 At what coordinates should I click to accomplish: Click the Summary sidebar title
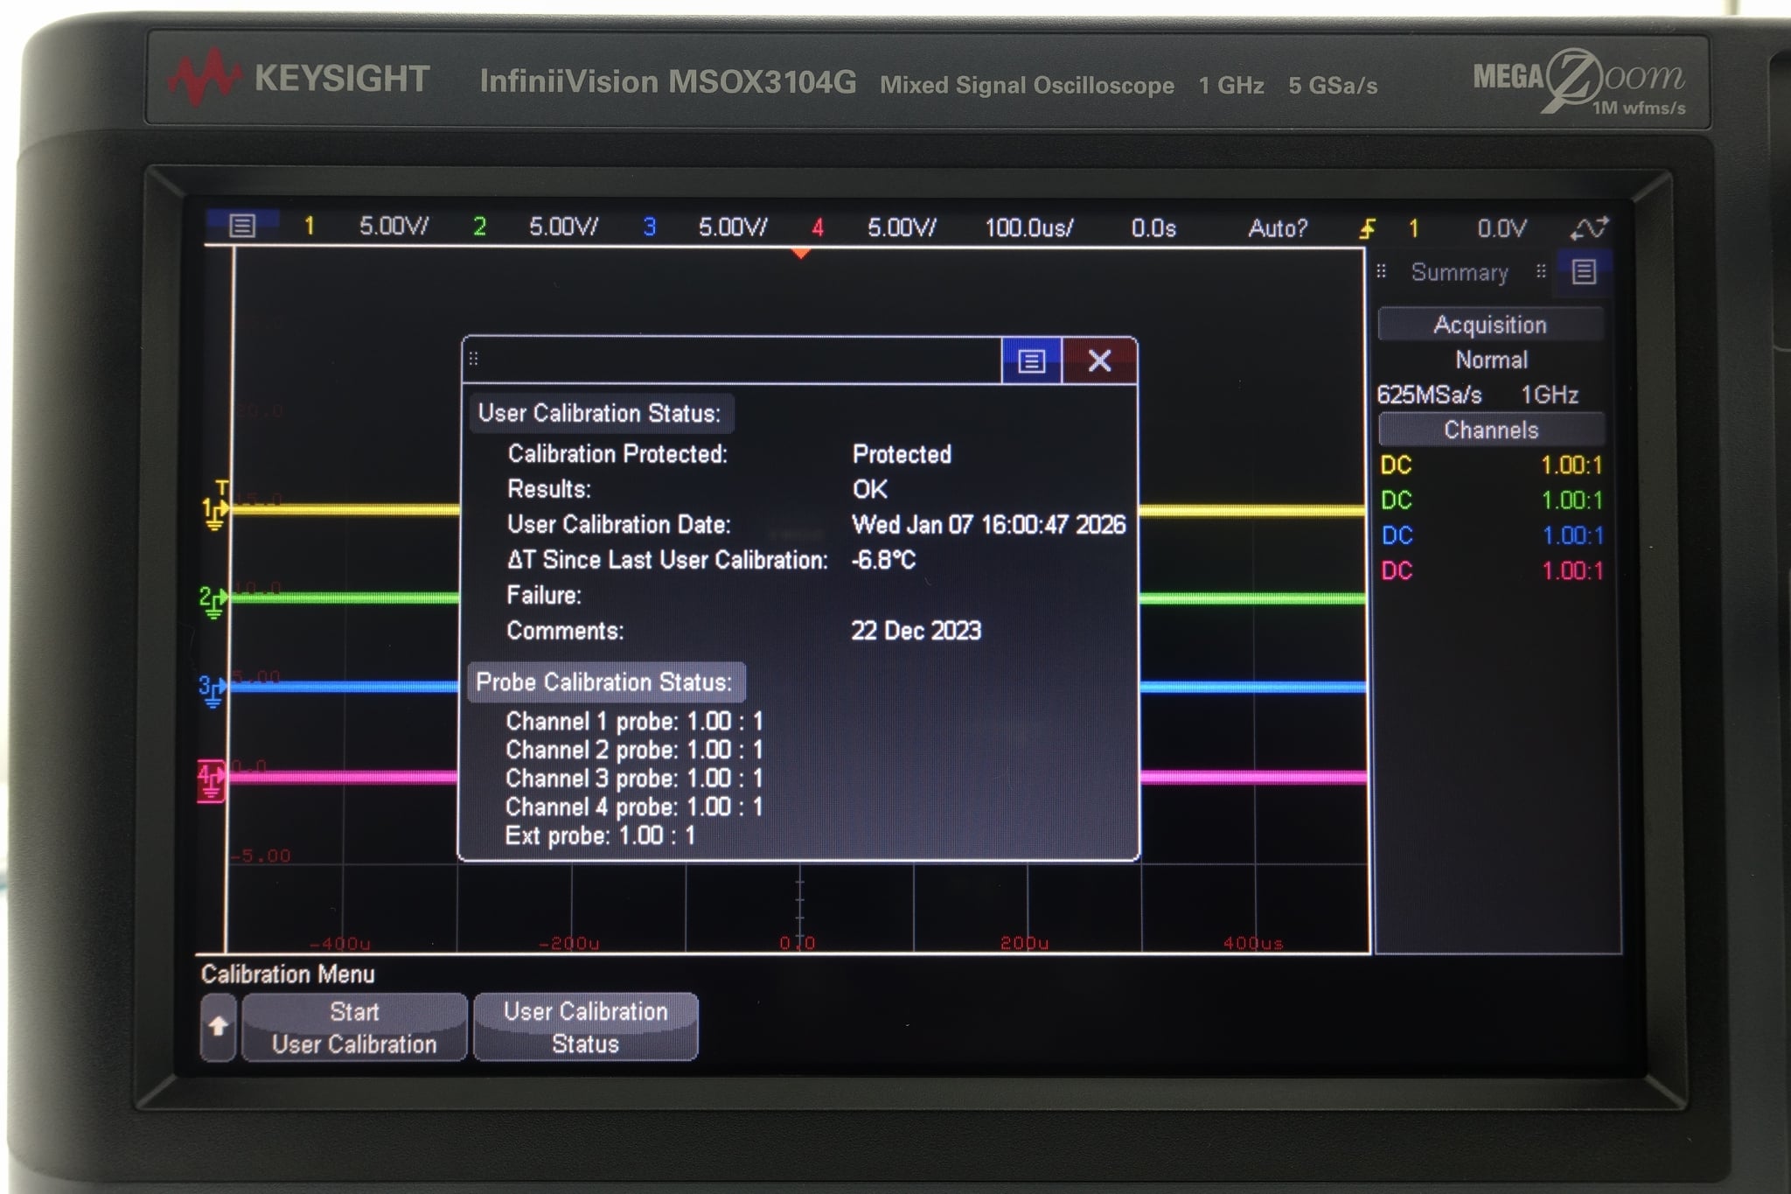coord(1460,273)
